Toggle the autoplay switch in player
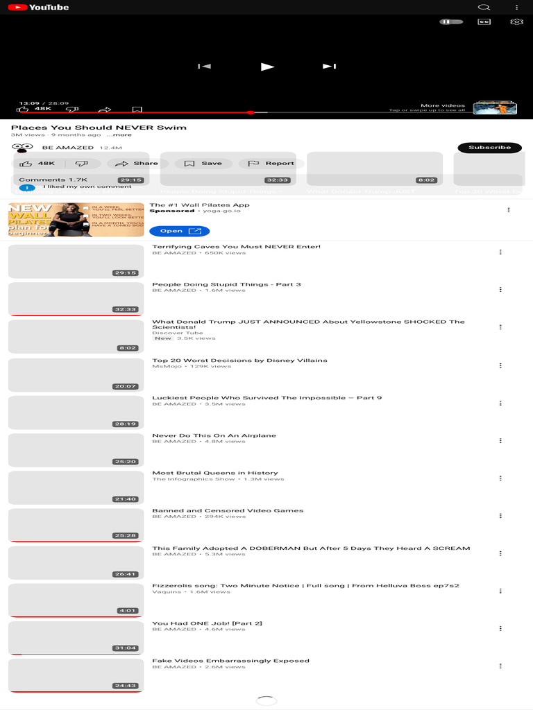 pyautogui.click(x=451, y=21)
